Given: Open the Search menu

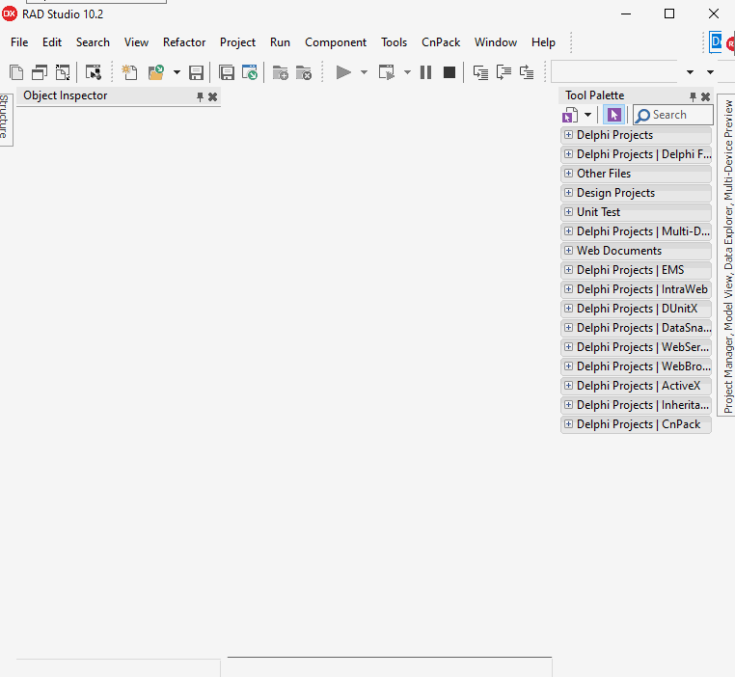Looking at the screenshot, I should click(x=93, y=42).
